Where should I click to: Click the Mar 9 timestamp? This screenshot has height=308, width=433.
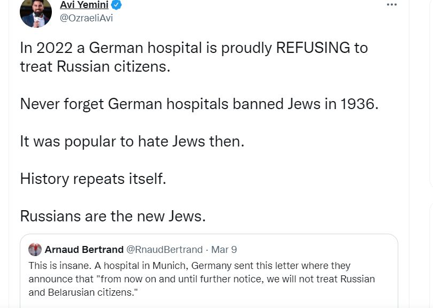click(x=224, y=249)
